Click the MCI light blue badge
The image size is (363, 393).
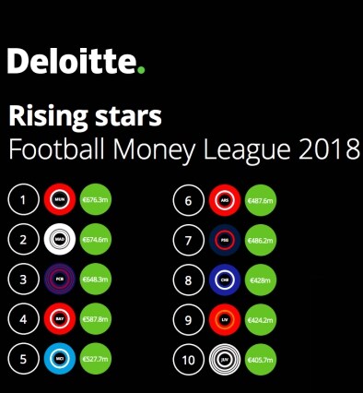tap(60, 359)
